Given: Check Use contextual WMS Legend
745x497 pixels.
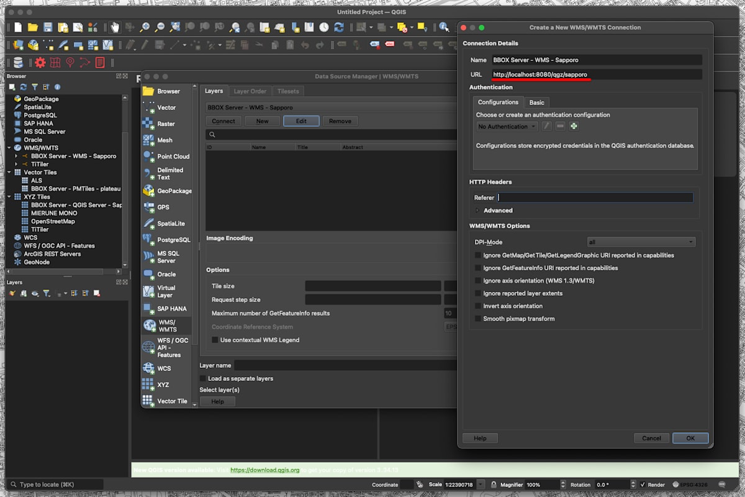Looking at the screenshot, I should [215, 340].
